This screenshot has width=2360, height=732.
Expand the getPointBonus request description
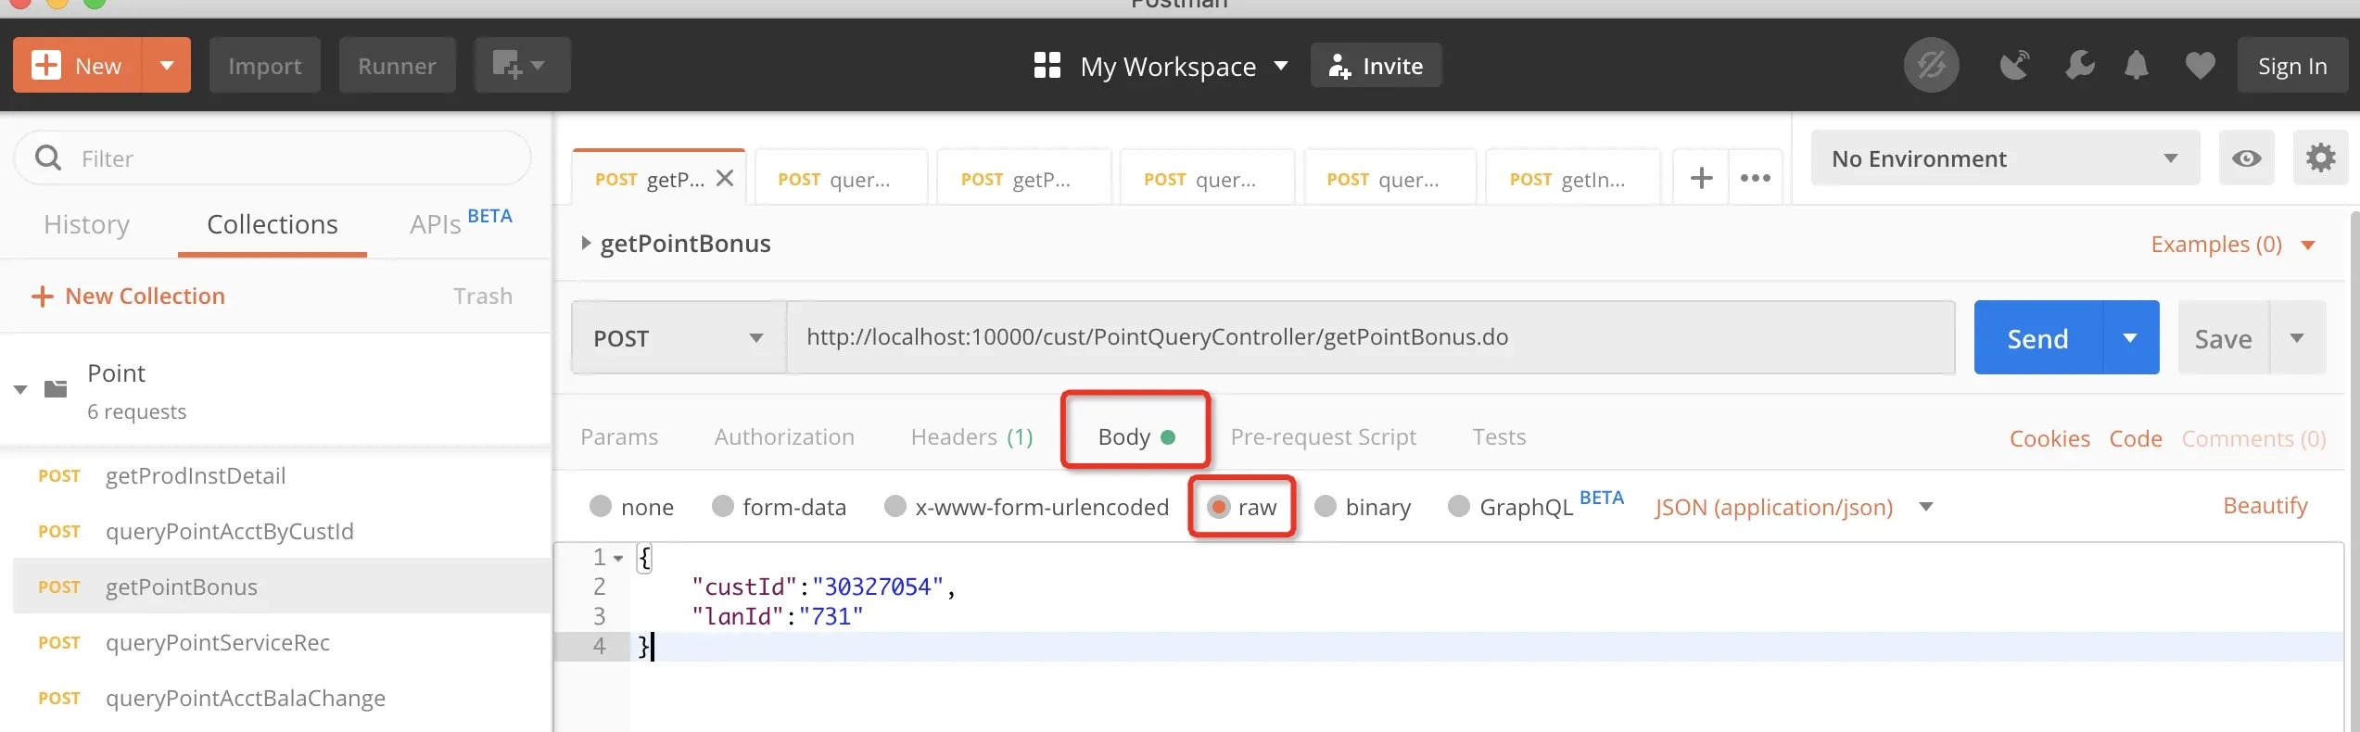(x=585, y=243)
